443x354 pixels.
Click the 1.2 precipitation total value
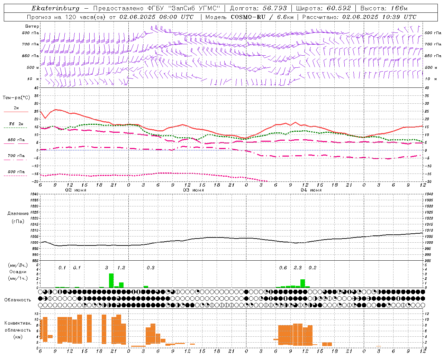point(121,268)
